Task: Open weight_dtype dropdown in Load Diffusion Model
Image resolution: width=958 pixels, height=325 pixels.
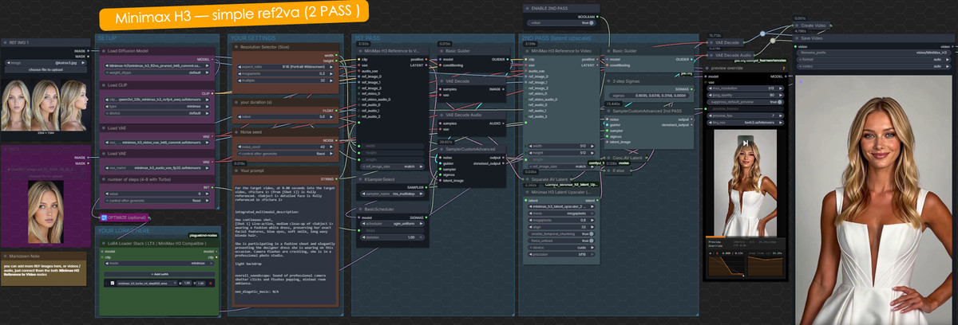Action: tap(156, 72)
